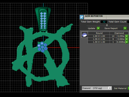Click the Total Gem Weight value field

(x=104, y=22)
